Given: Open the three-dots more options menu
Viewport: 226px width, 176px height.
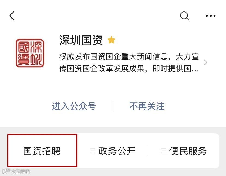Looking at the screenshot, I should [210, 16].
